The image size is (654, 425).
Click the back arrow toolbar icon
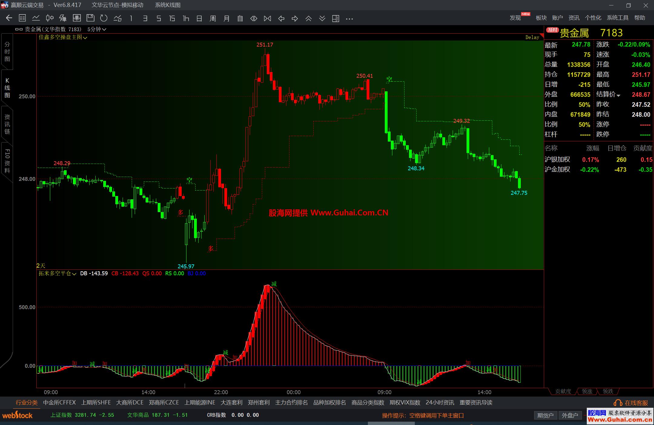(9, 18)
